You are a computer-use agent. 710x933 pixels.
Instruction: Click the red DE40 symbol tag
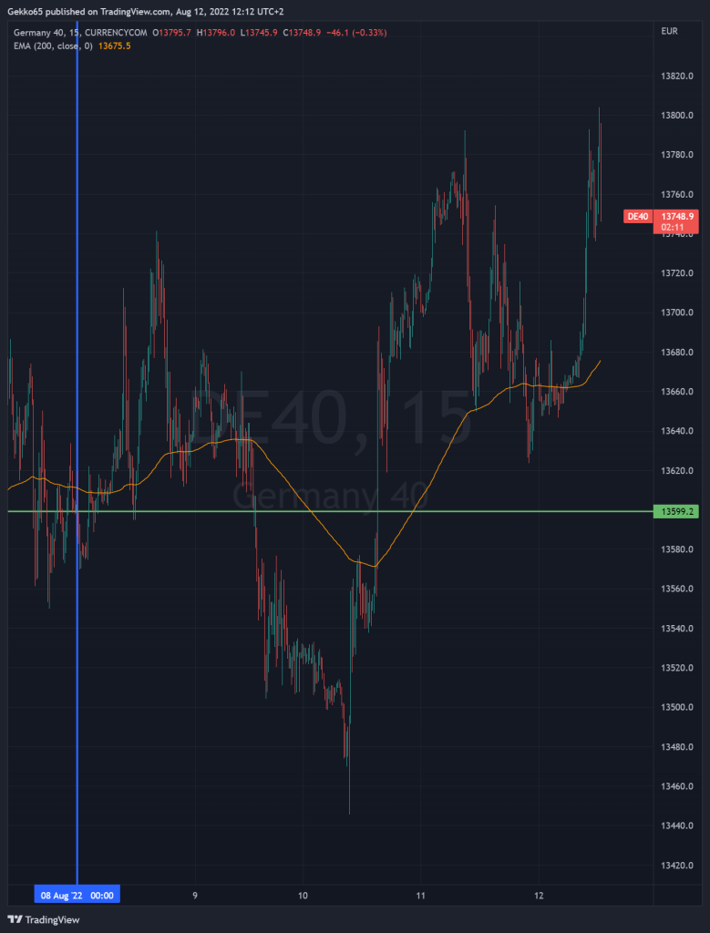click(636, 216)
